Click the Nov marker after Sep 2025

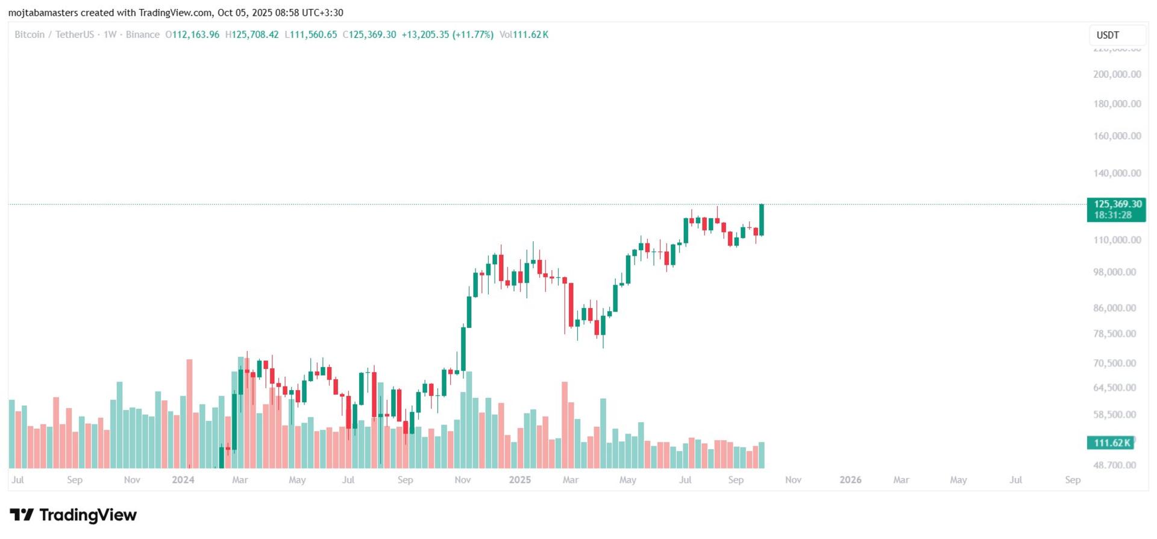click(793, 480)
